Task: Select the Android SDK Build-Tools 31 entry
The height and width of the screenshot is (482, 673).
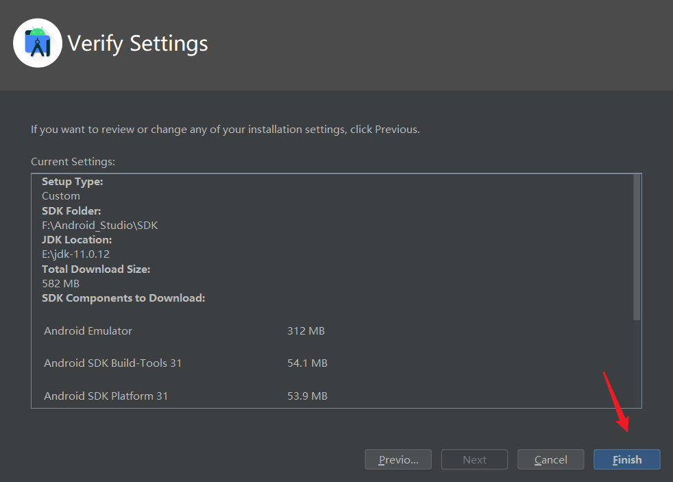Action: [112, 363]
